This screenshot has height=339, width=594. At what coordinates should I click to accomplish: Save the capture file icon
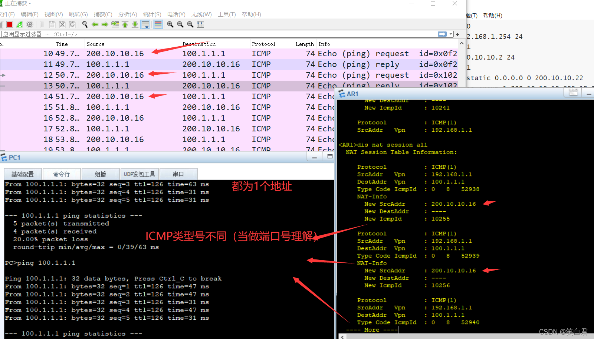coord(52,24)
